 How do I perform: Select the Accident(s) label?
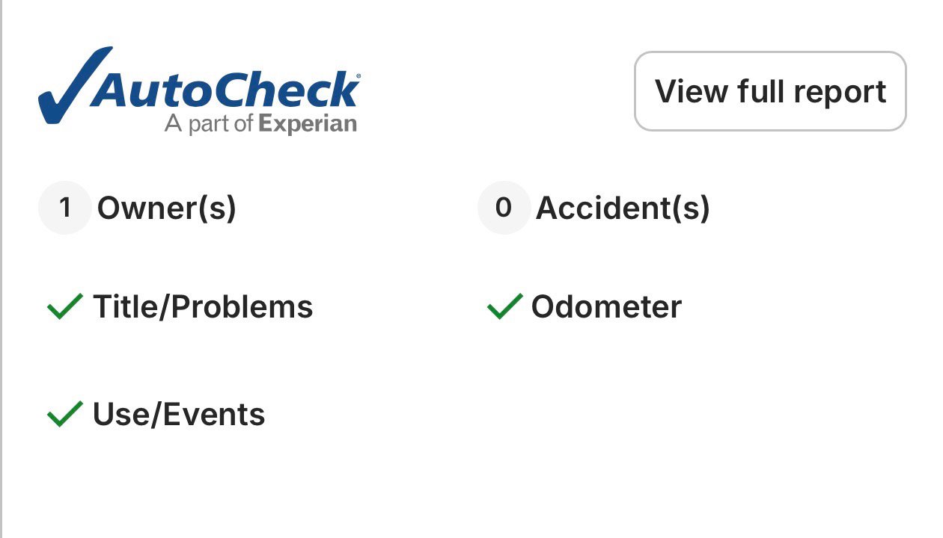[x=623, y=208]
